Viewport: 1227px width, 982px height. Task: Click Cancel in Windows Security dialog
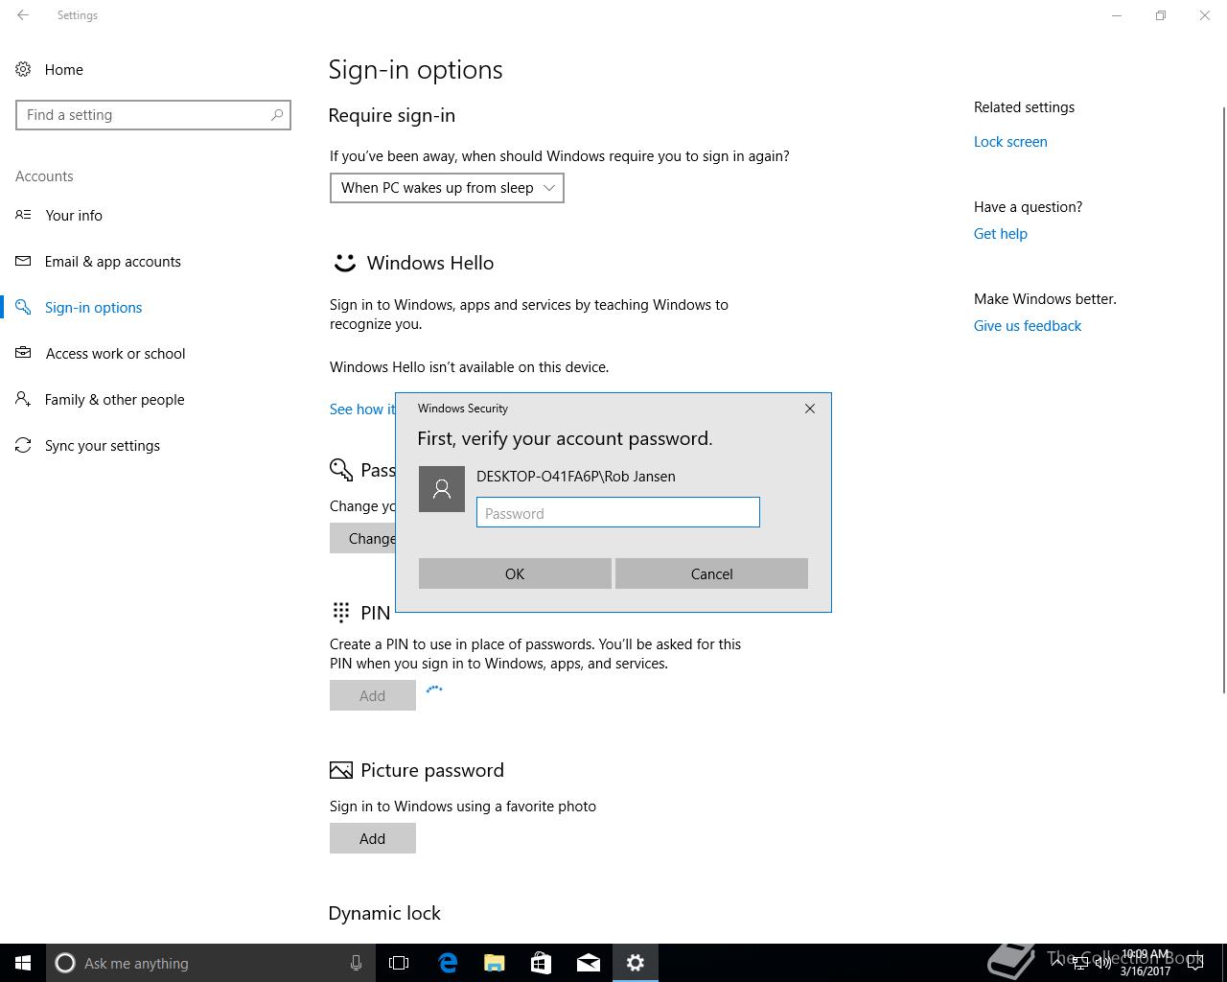coord(711,573)
